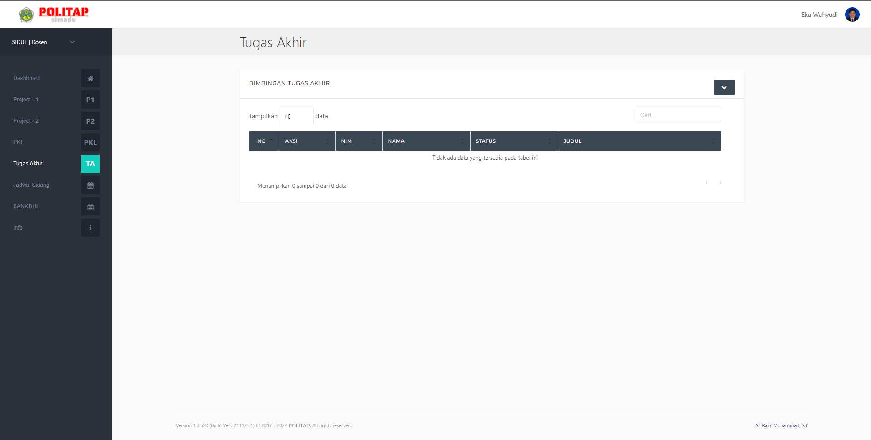This screenshot has height=440, width=871.
Task: Open the Info icon in sidebar
Action: 90,228
